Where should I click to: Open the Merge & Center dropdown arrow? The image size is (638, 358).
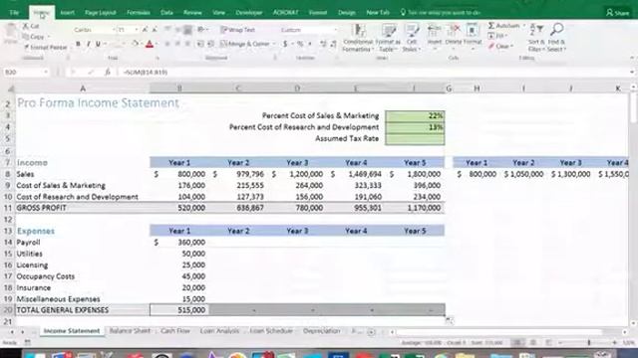(x=274, y=44)
